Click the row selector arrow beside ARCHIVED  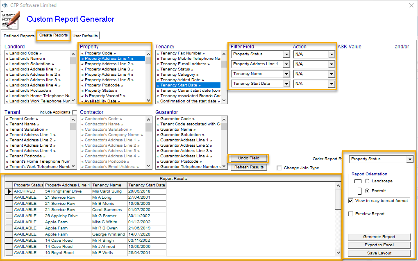click(x=9, y=191)
